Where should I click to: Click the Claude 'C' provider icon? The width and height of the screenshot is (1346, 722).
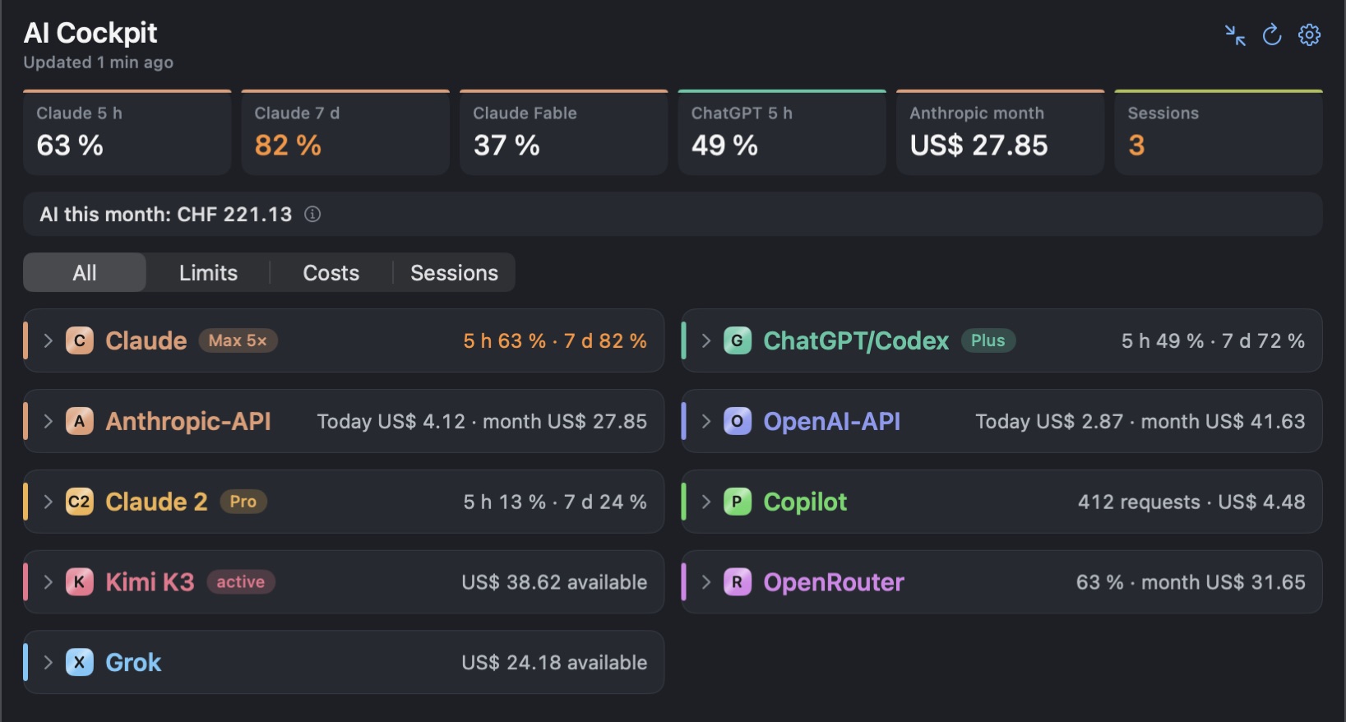[80, 340]
